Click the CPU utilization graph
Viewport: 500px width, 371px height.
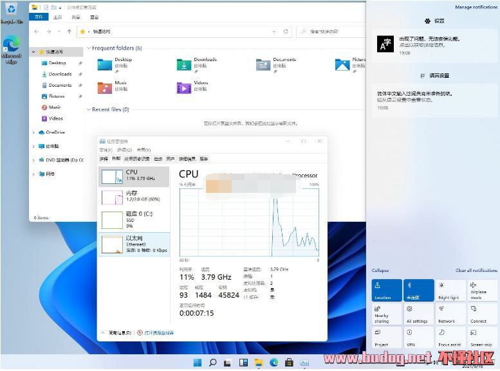coord(248,223)
